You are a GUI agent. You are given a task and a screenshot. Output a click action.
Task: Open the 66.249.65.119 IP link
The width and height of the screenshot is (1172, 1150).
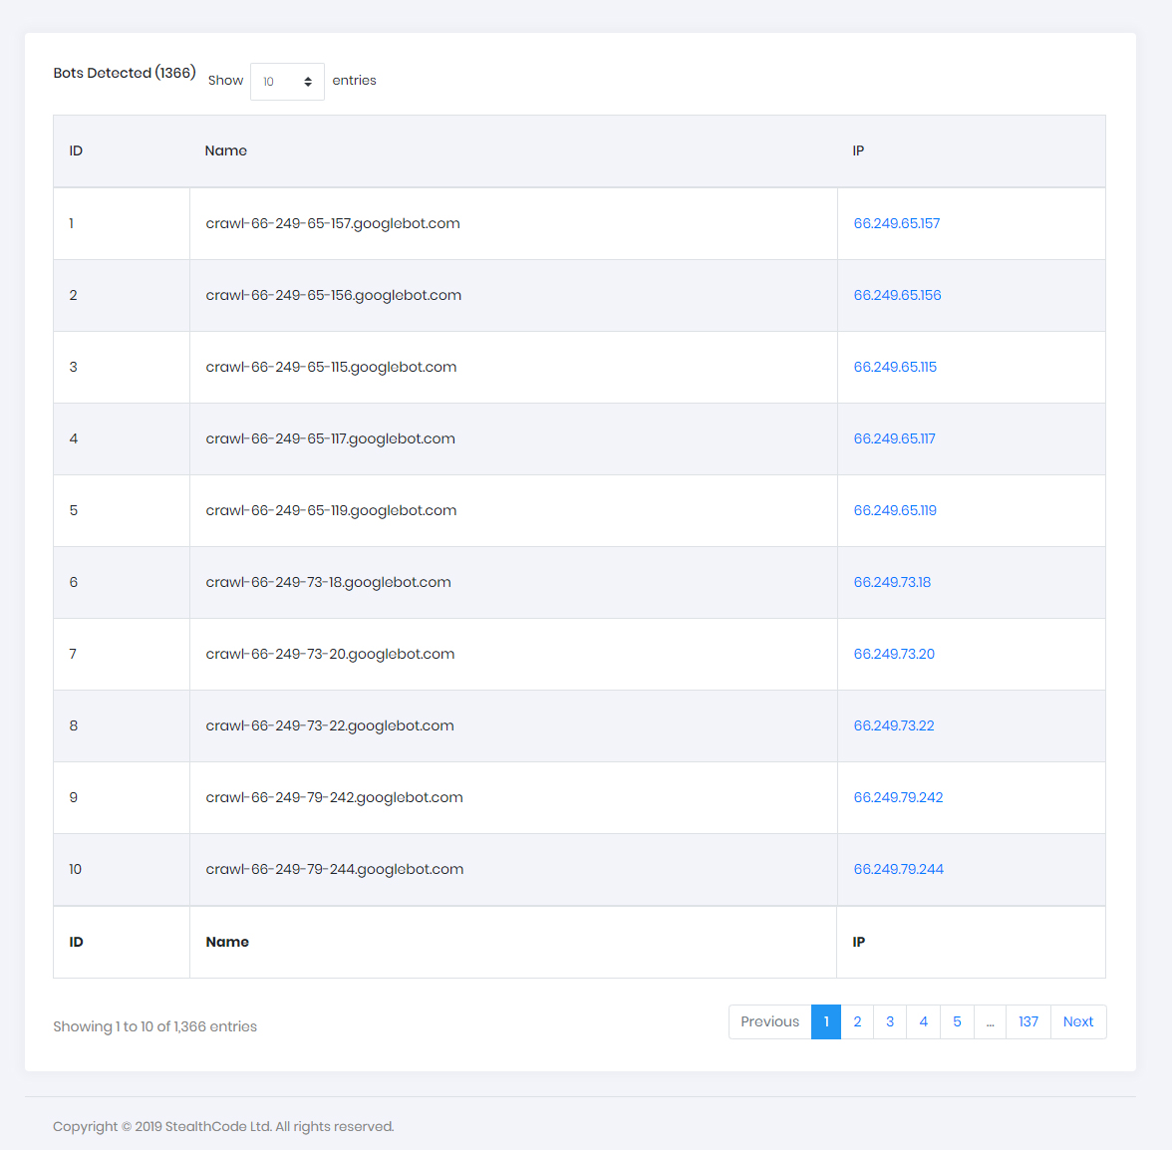click(895, 510)
